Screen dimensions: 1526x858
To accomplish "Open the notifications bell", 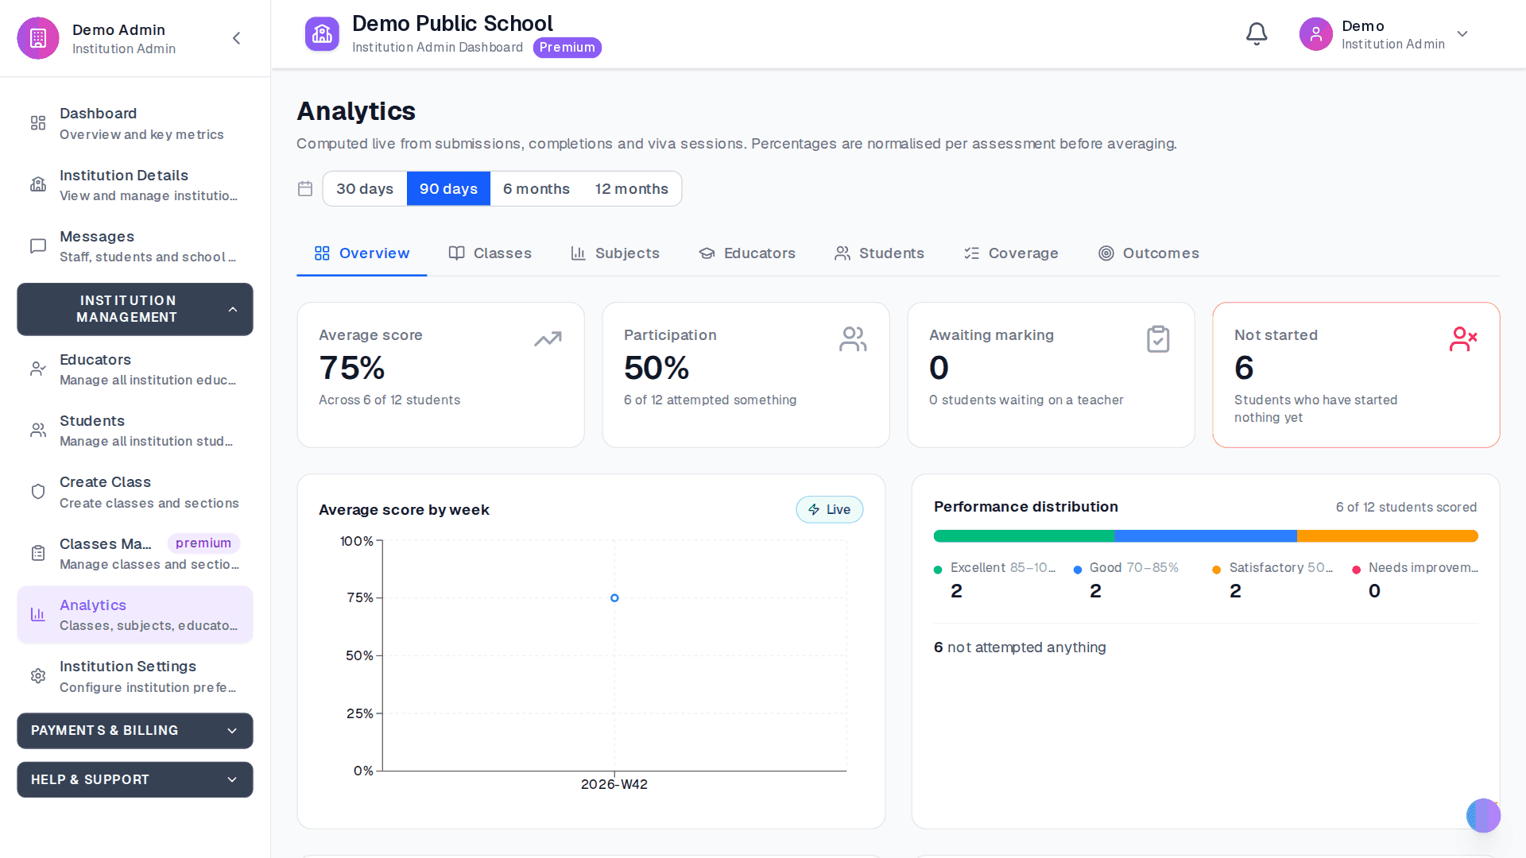I will click(x=1257, y=34).
